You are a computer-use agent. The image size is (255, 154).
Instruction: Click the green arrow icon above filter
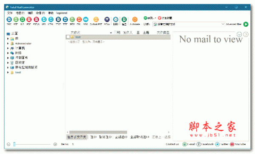pos(145,18)
